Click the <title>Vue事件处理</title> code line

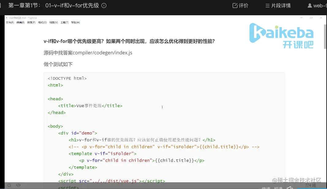pyautogui.click(x=90, y=106)
